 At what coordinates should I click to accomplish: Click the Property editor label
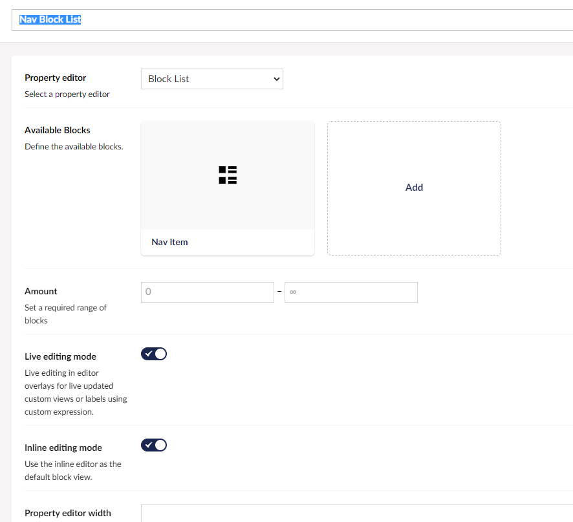[55, 78]
